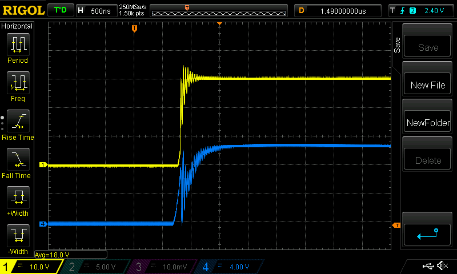Open the Save menu side tab

coord(398,46)
